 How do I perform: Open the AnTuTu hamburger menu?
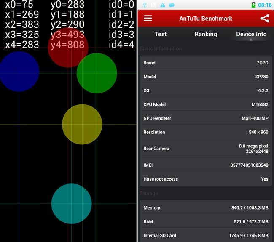148,19
